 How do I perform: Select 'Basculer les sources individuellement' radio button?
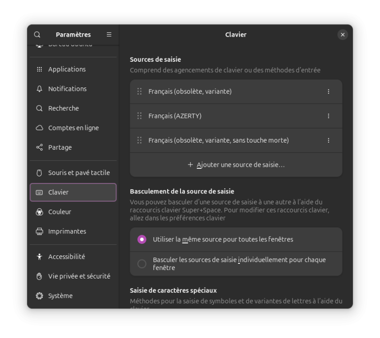[142, 263]
